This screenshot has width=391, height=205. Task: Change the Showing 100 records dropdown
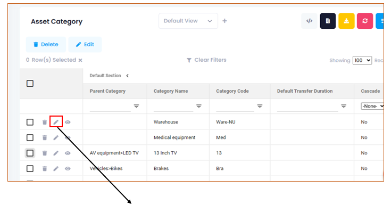point(362,60)
